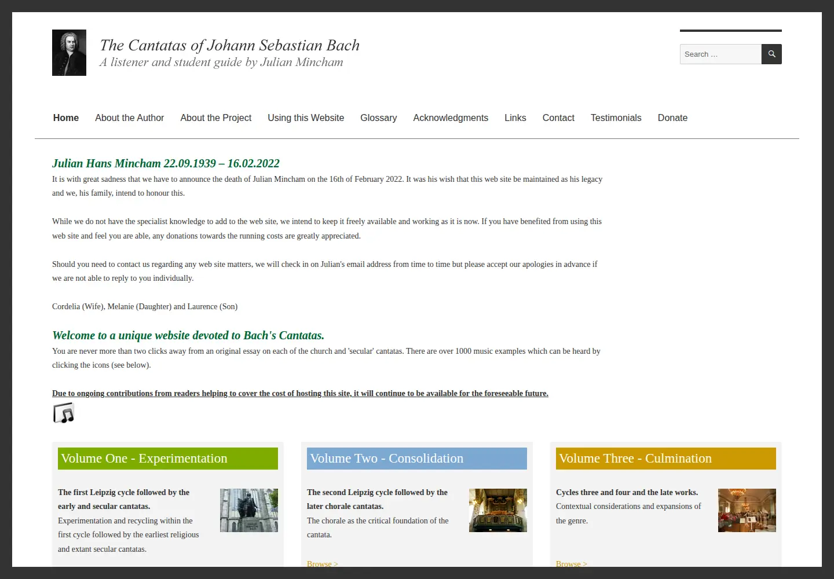Open the Donate page
This screenshot has width=834, height=579.
(672, 118)
